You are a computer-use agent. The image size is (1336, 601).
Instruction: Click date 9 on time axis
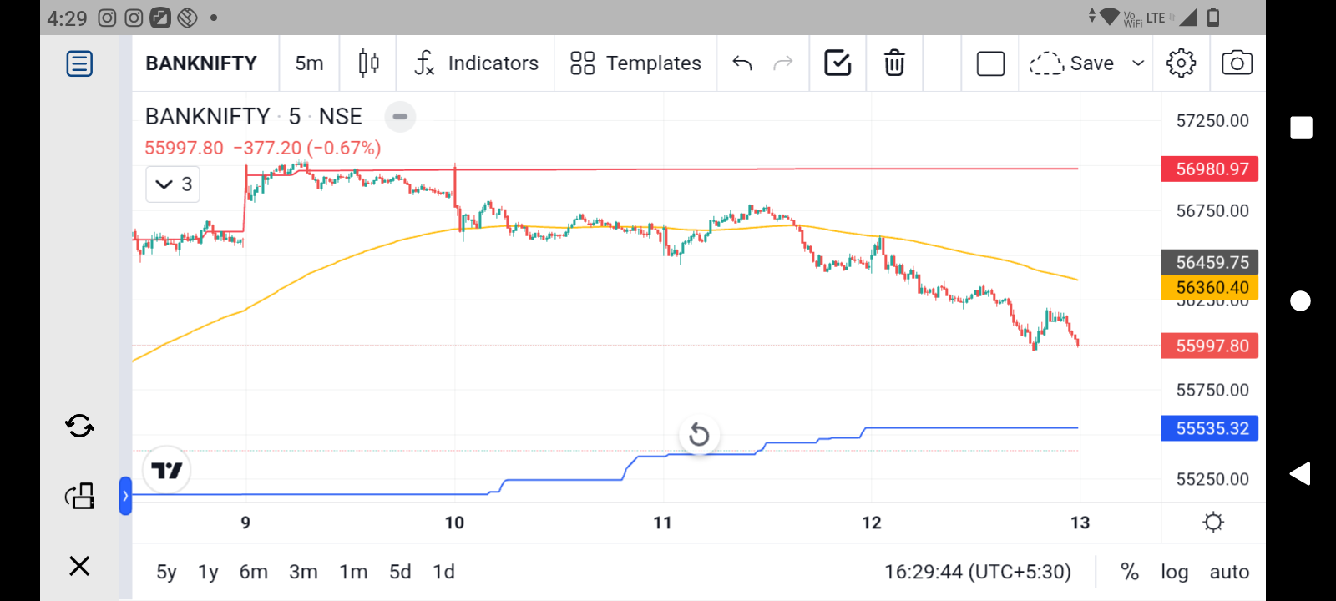point(245,523)
